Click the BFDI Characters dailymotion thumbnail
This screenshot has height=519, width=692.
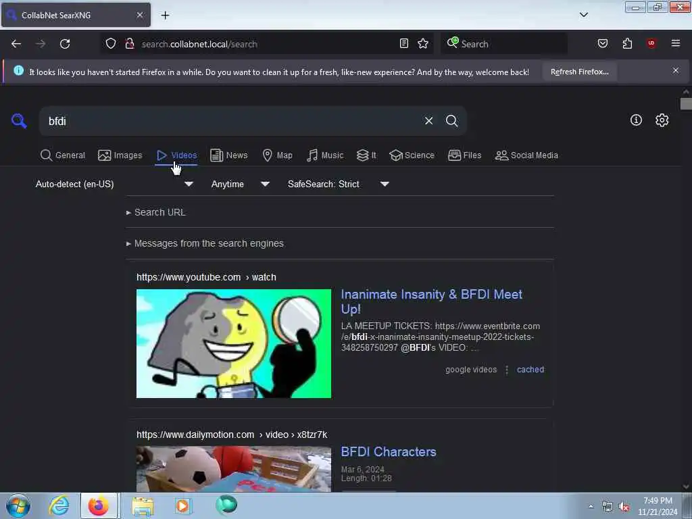(x=233, y=469)
